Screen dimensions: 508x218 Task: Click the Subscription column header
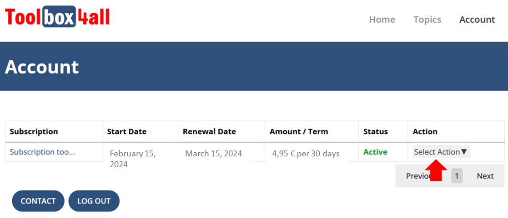pos(34,131)
